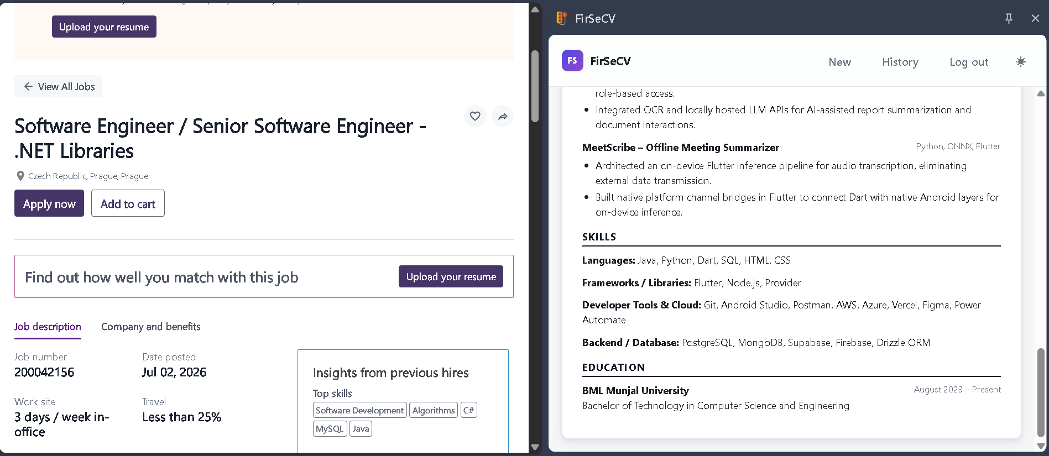Click the resume panel scrollbar up arrow
1049x456 pixels.
(x=1041, y=93)
